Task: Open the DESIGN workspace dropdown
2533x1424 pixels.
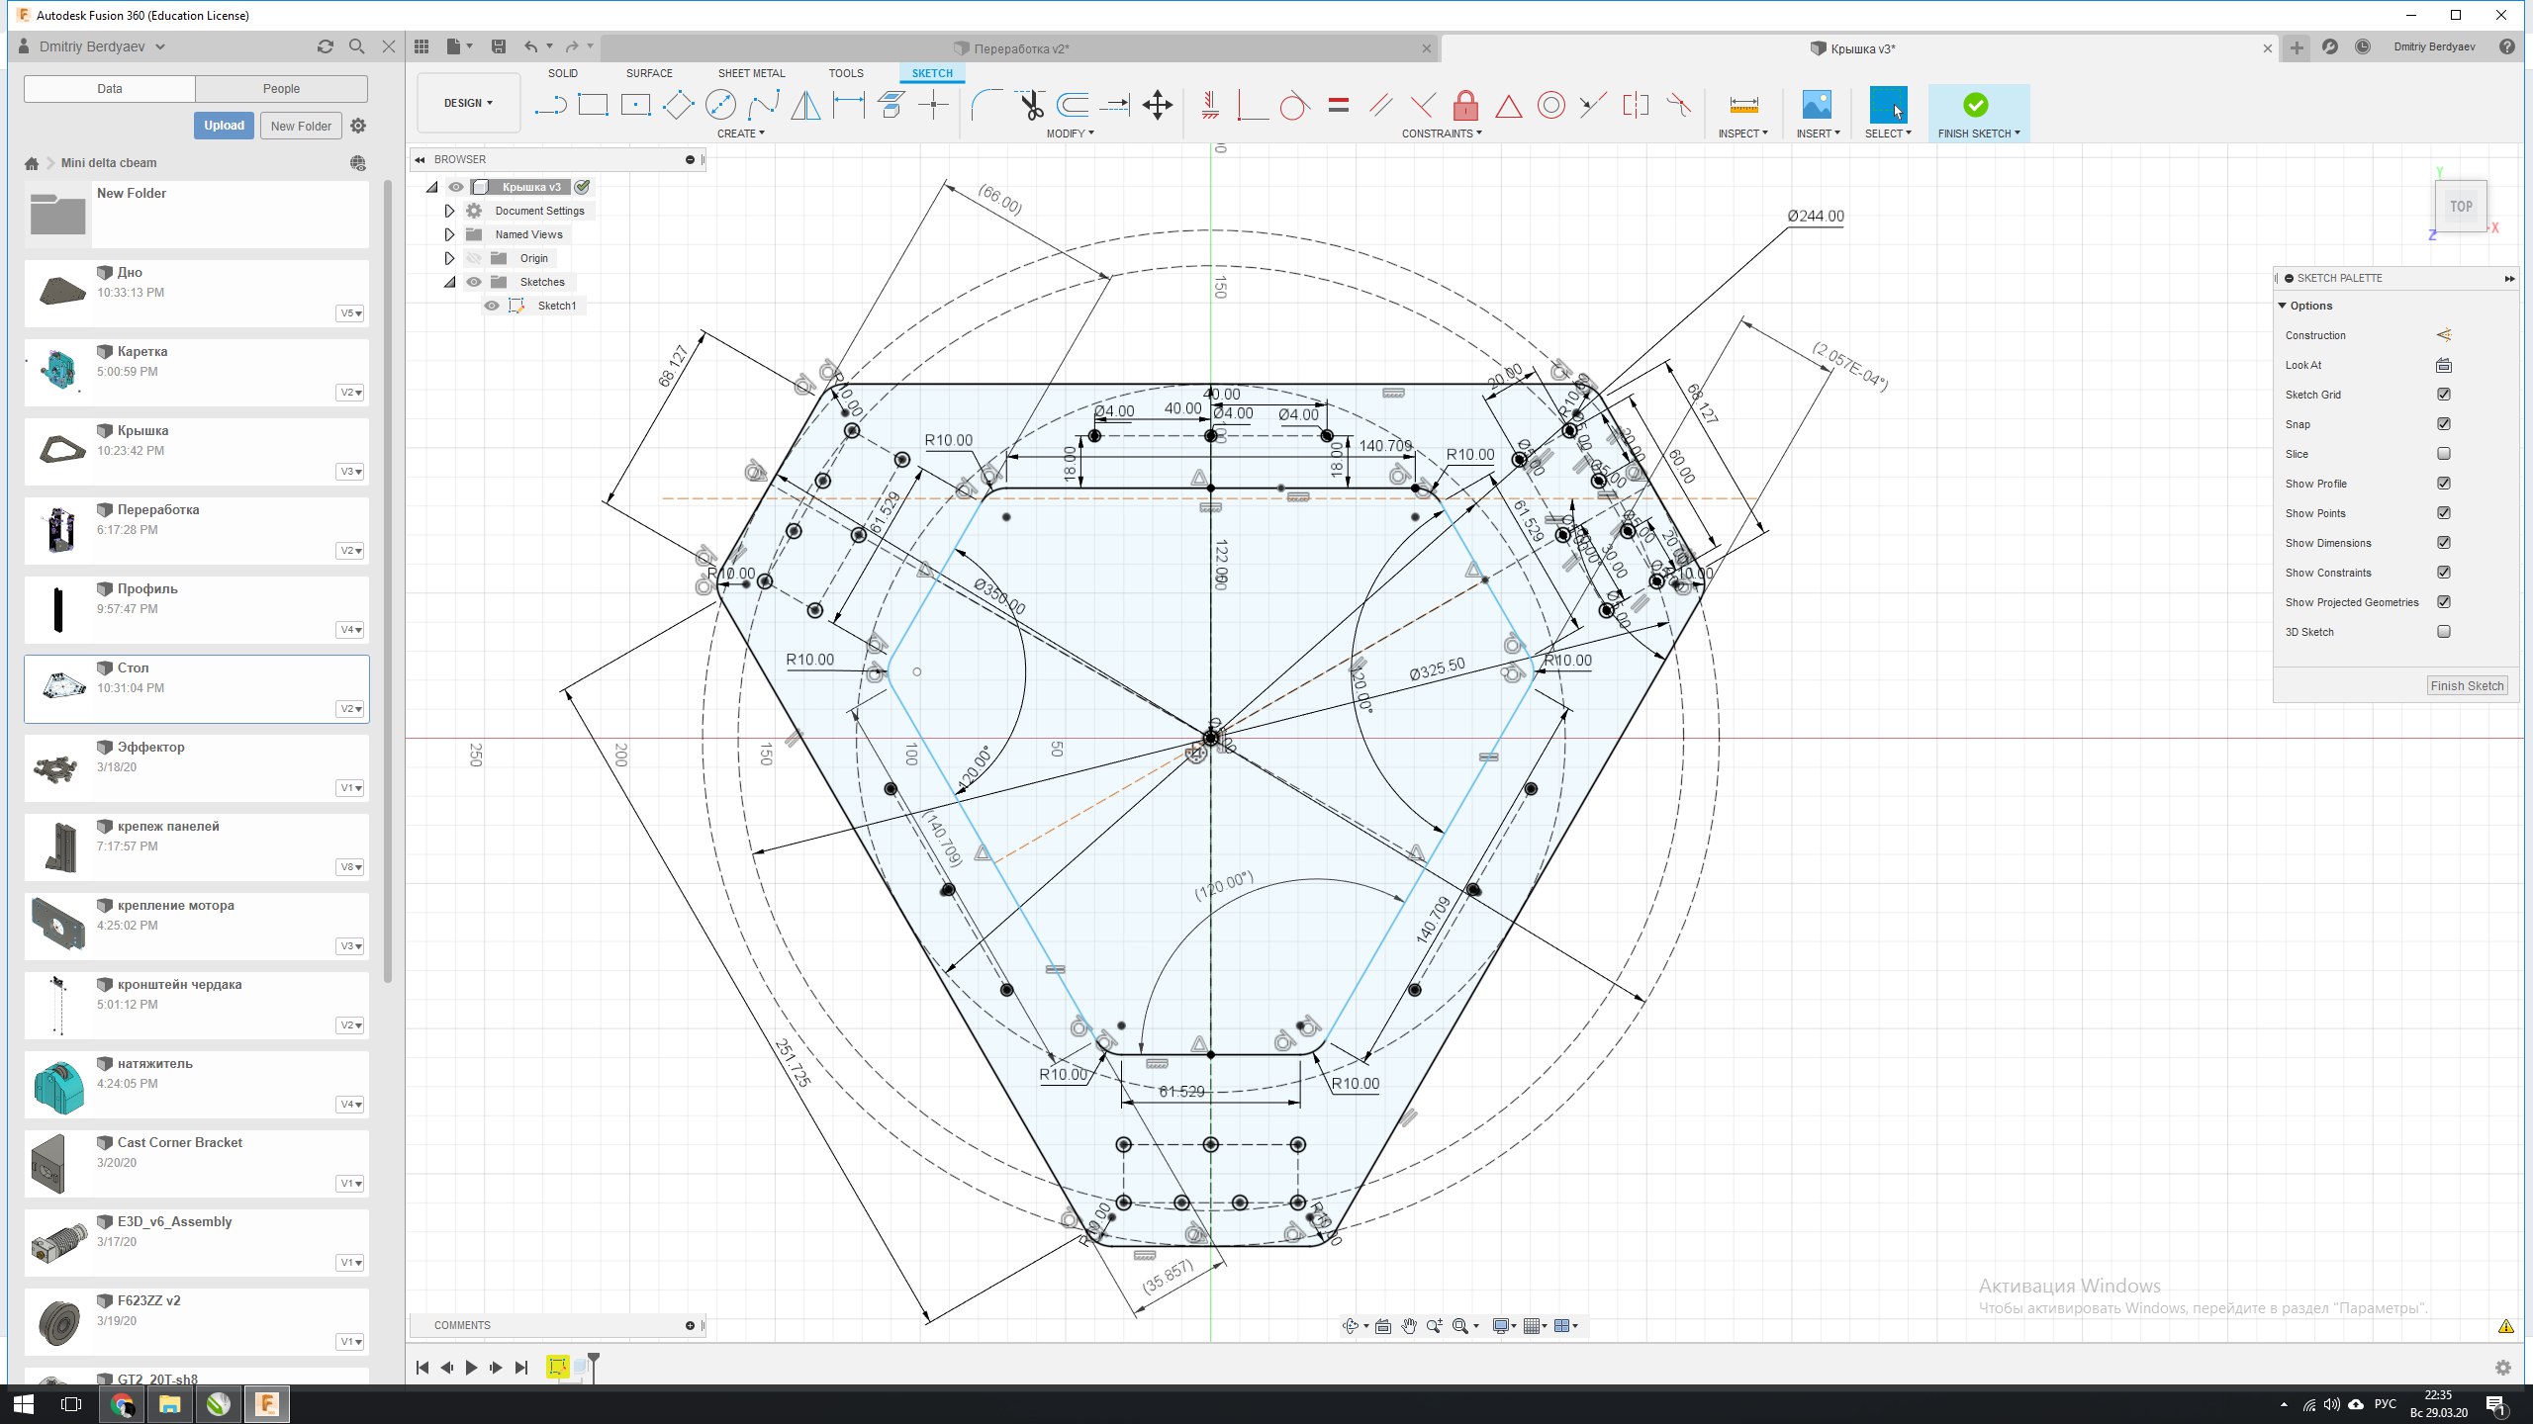Action: click(x=468, y=103)
